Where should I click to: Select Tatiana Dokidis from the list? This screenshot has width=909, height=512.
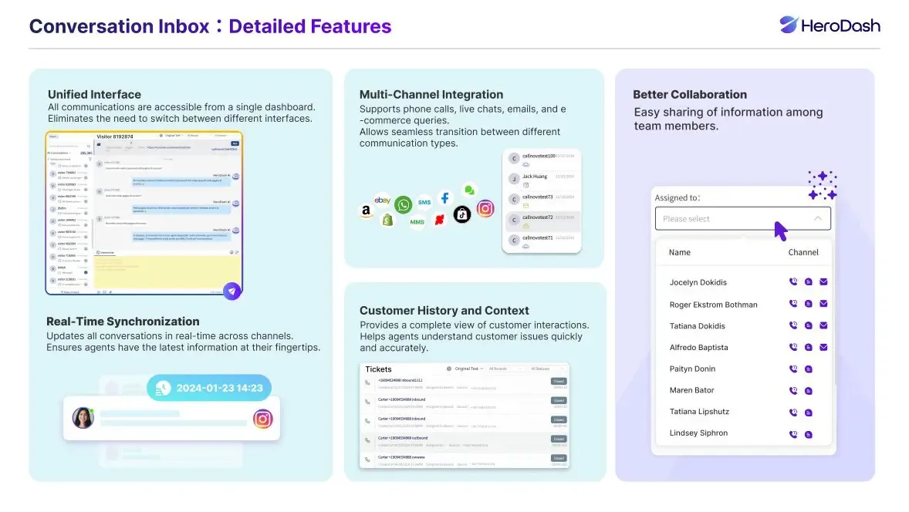click(x=697, y=326)
